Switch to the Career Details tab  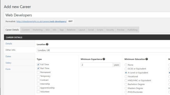tap(12, 30)
